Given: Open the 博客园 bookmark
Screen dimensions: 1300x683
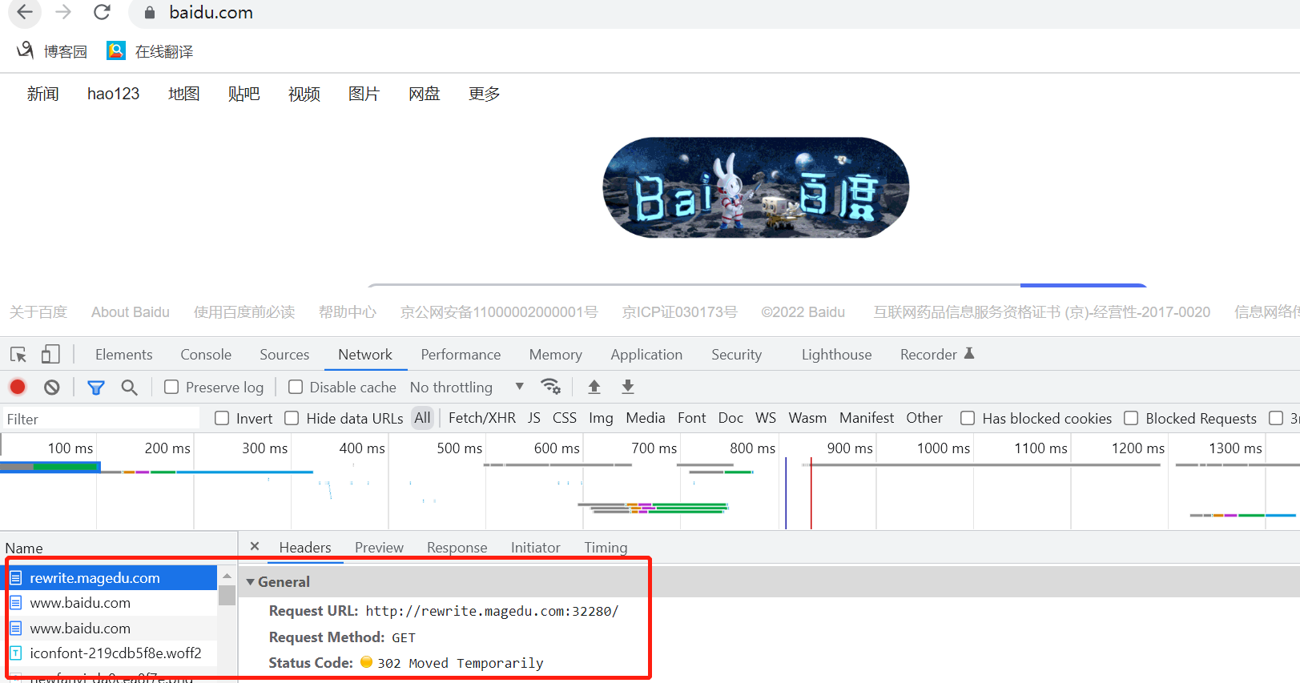Looking at the screenshot, I should tap(52, 51).
